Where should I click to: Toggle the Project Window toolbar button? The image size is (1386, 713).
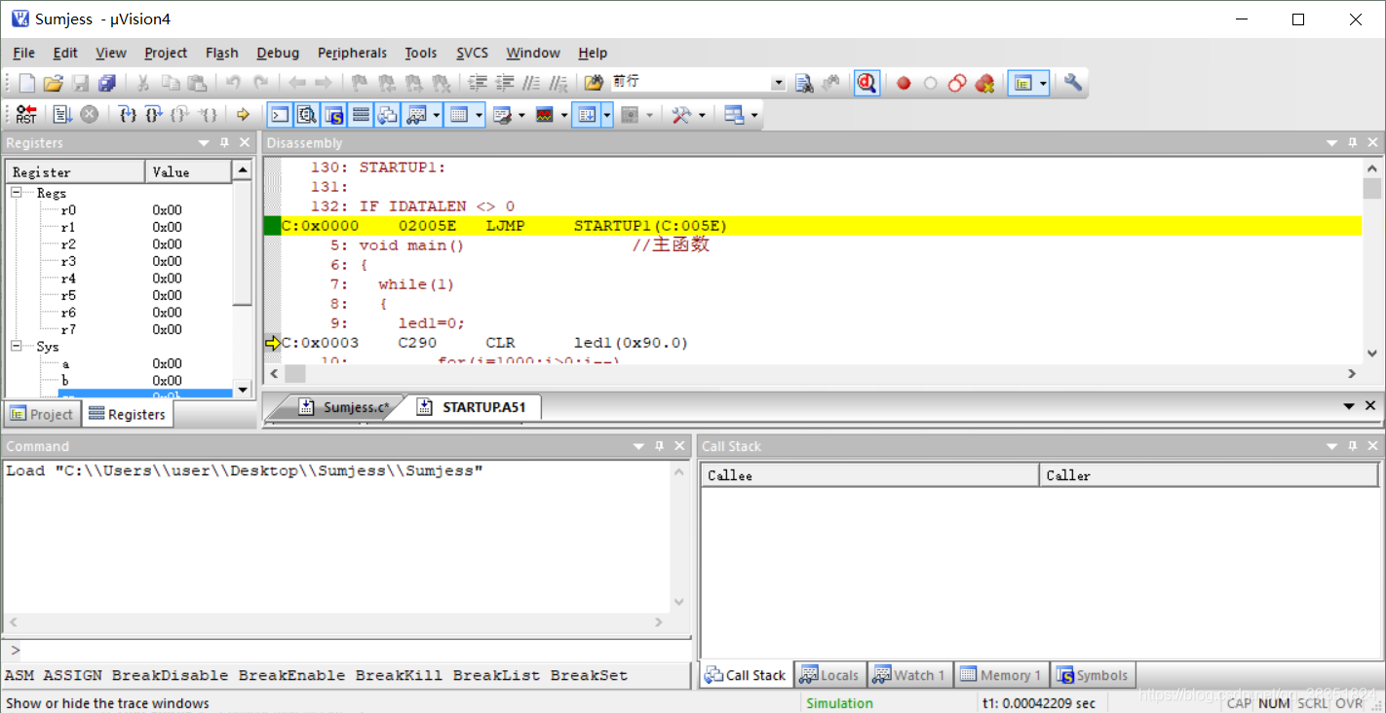pyautogui.click(x=1022, y=84)
